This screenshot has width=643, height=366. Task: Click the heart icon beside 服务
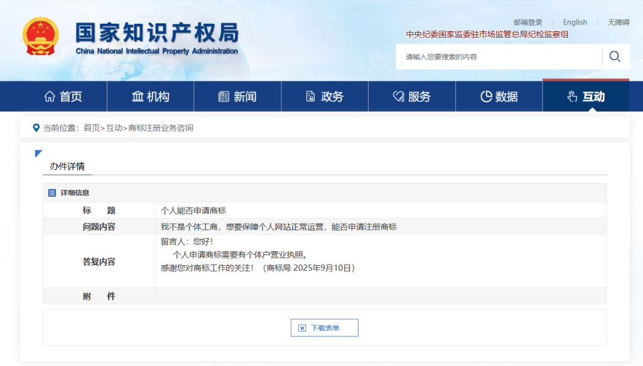(398, 97)
